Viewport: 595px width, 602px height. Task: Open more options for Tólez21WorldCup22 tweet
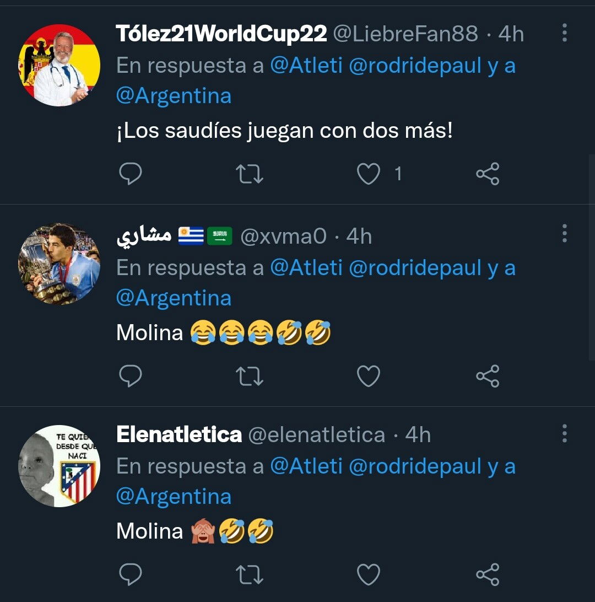[x=564, y=33]
